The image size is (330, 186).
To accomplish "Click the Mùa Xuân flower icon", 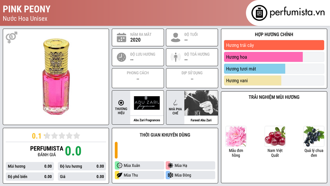I will pos(120,166).
